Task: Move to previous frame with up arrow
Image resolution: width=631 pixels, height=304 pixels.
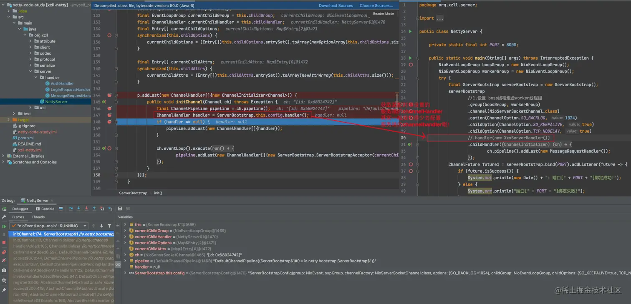Action: [93, 226]
